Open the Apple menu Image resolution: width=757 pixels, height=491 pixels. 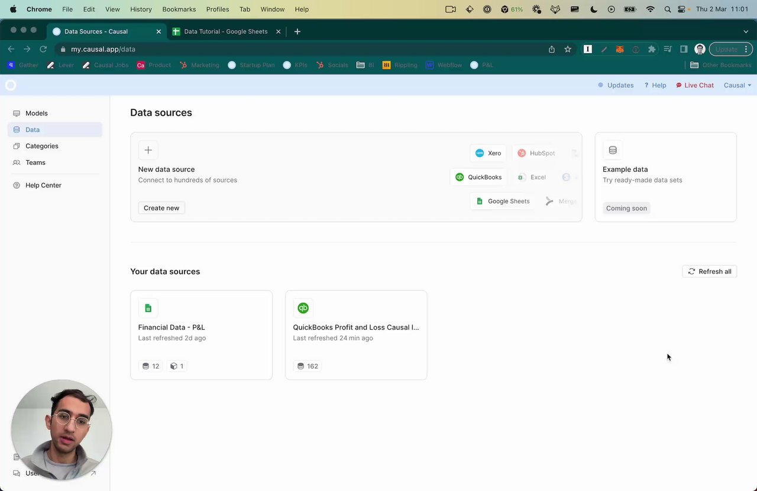[x=13, y=9]
